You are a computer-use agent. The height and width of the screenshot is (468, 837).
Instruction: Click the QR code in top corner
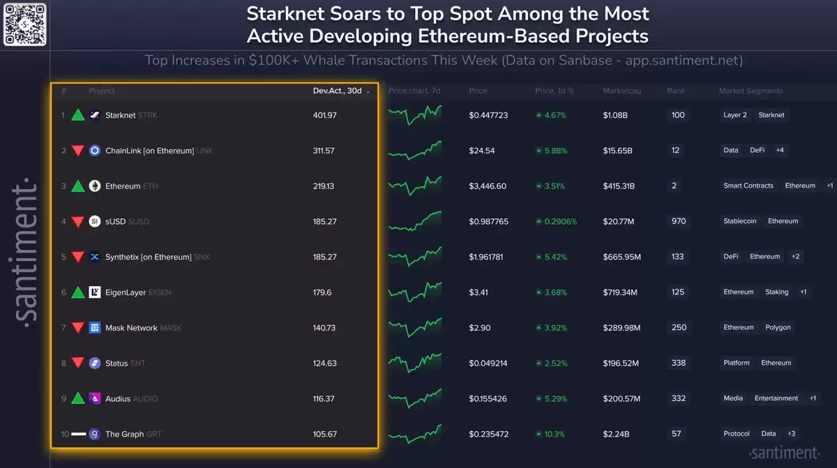tap(26, 23)
